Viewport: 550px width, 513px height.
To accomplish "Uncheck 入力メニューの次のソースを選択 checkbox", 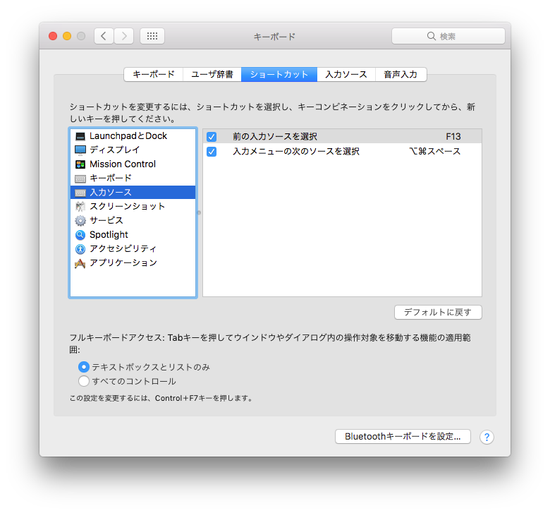I will pos(212,152).
